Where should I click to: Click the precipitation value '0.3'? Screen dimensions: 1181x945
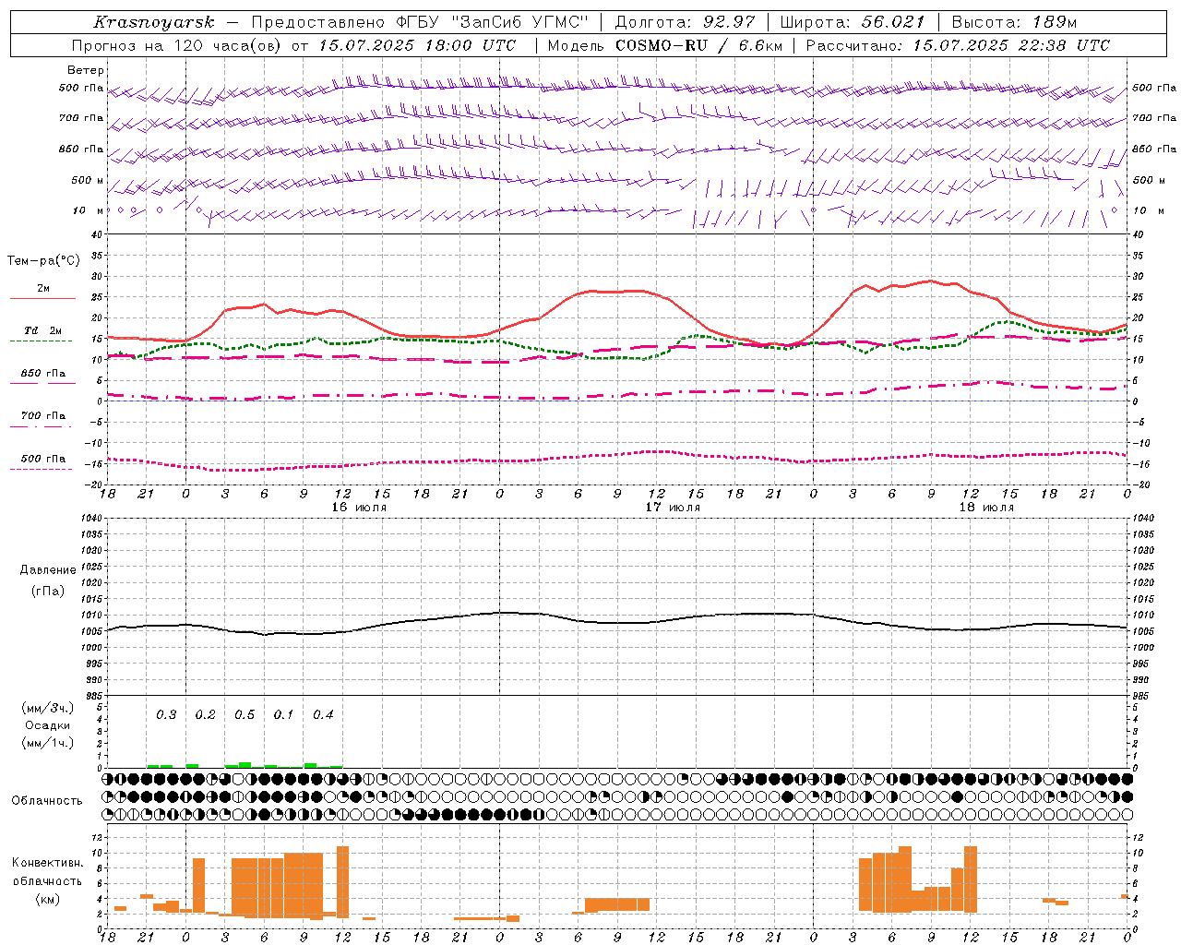point(166,715)
